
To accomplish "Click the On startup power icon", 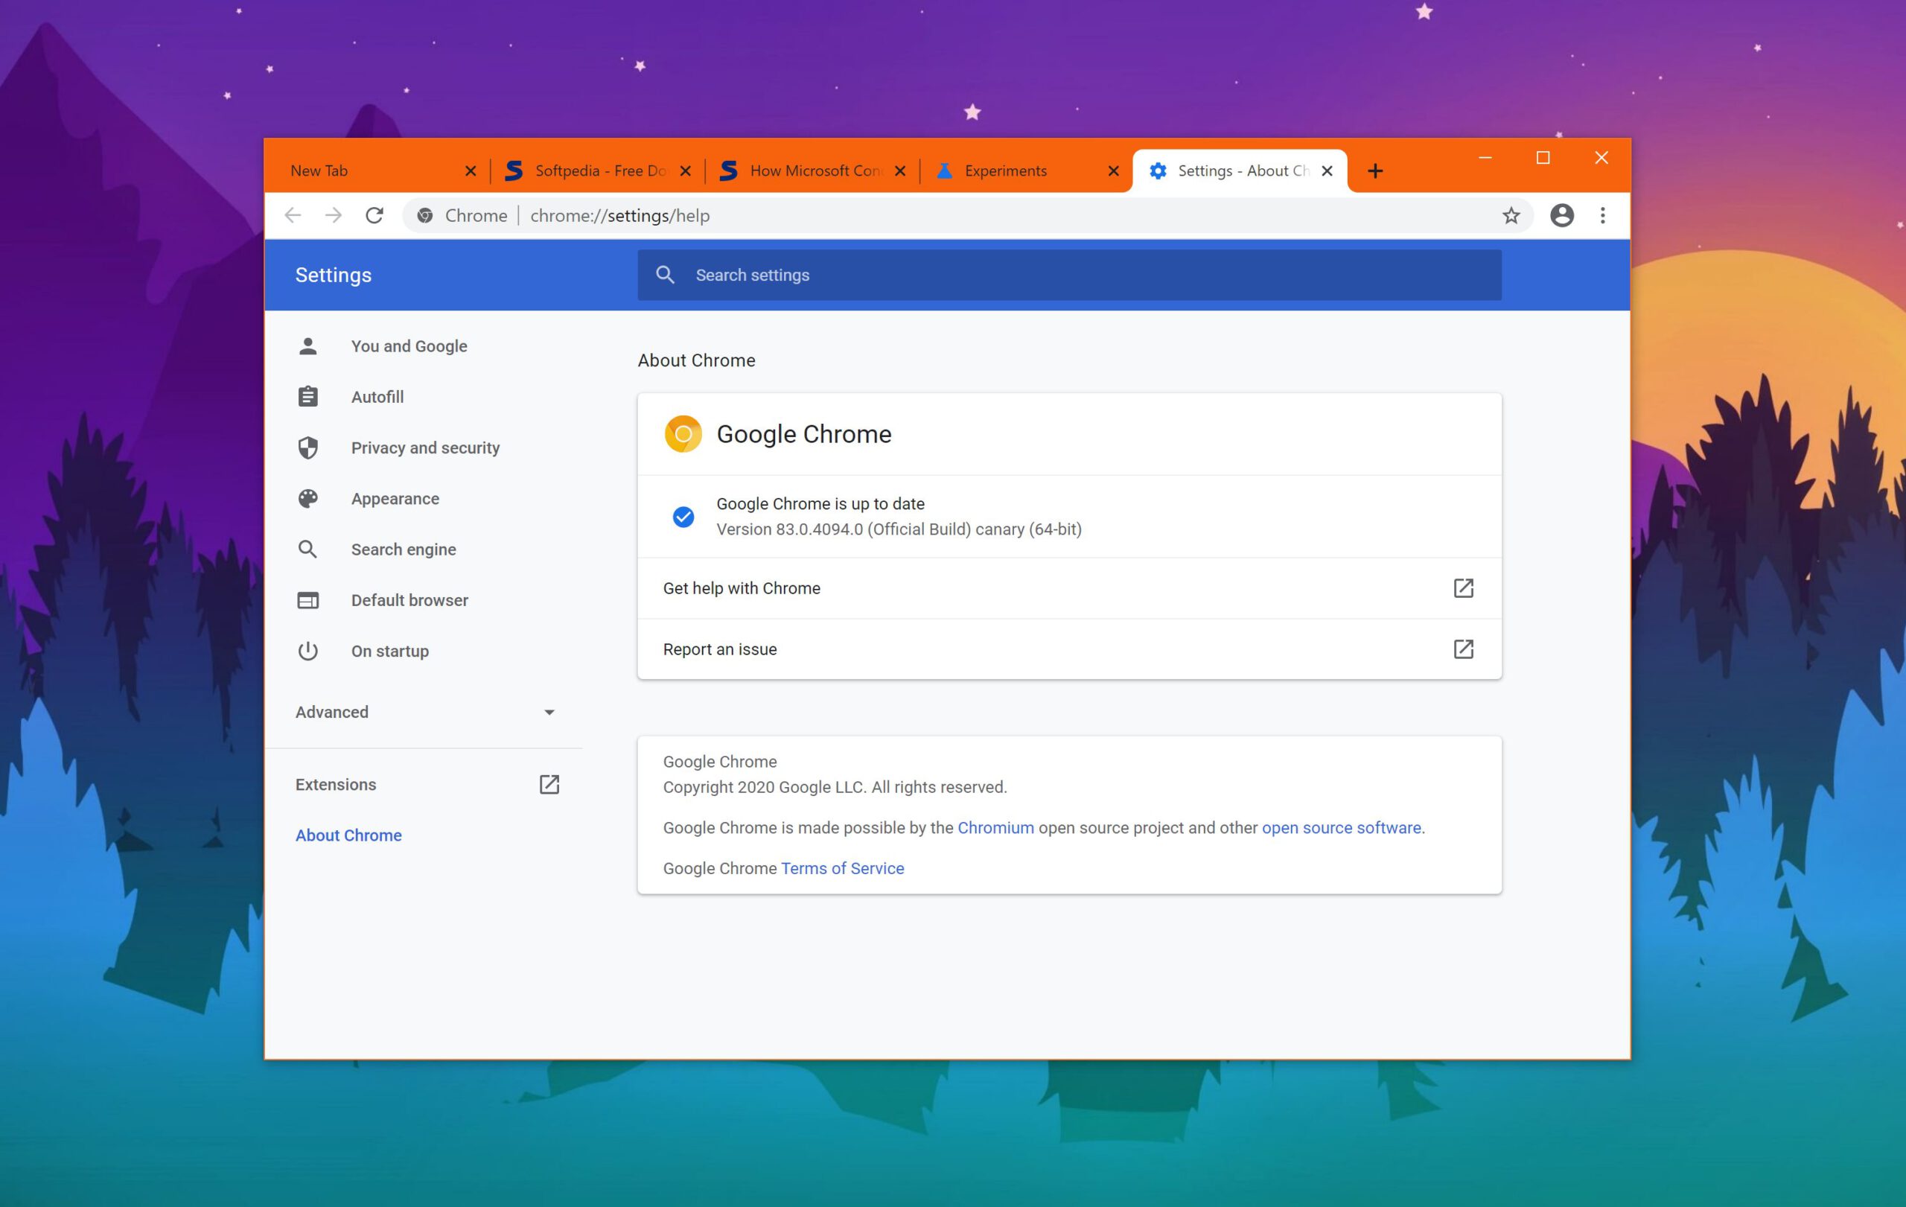I will coord(308,651).
